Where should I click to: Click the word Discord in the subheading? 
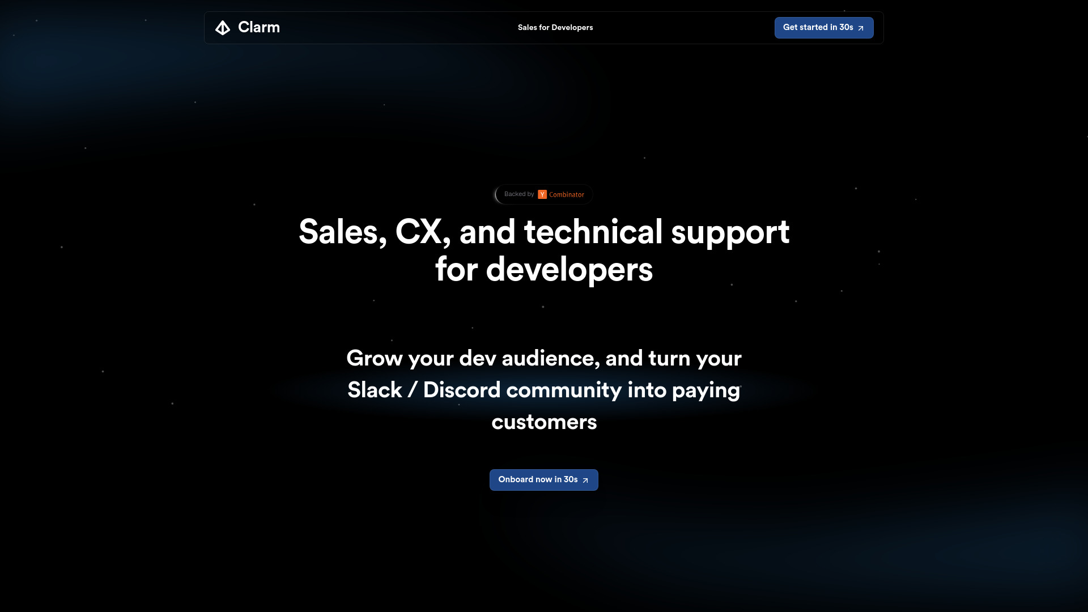[x=461, y=390]
